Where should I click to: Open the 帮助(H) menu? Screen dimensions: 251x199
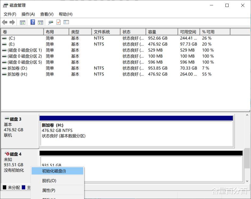66,14
